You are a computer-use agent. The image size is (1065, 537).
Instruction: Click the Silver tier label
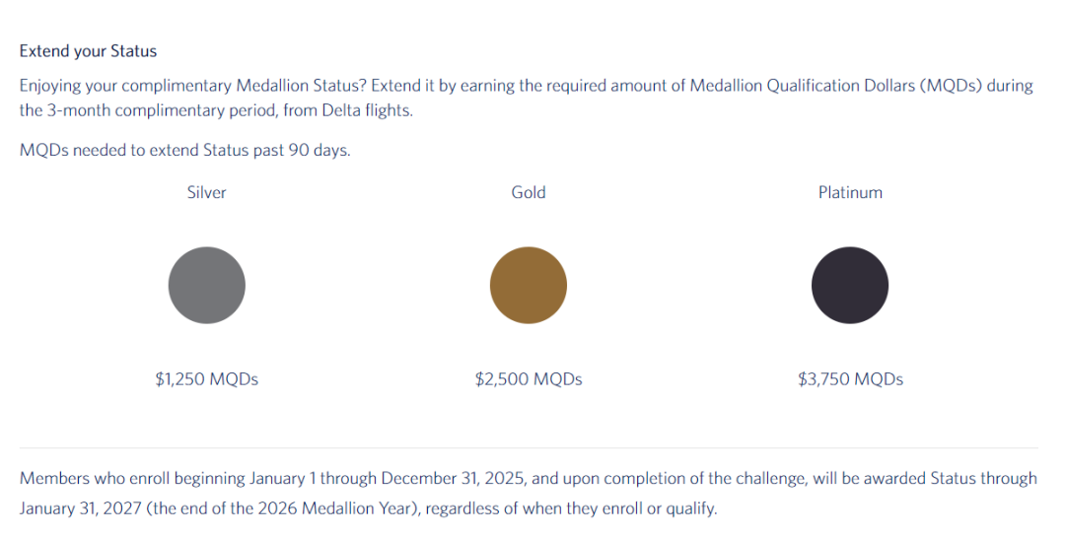pyautogui.click(x=206, y=193)
